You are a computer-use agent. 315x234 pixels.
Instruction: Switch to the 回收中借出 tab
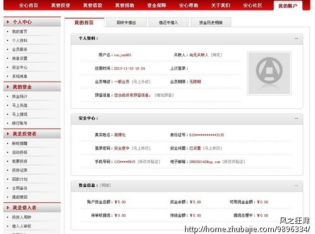pos(126,23)
